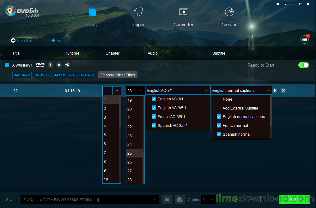Image resolution: width=316 pixels, height=208 pixels.
Task: Uncheck Spanish AC-3/5.1 audio track
Action: (154, 125)
